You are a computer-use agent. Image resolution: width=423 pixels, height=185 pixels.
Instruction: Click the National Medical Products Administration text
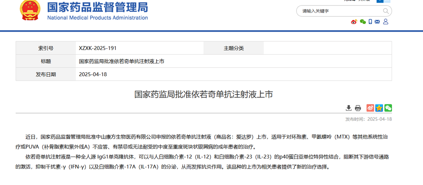pos(97,18)
